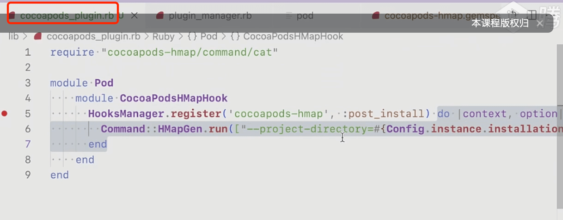This screenshot has width=563, height=220.
Task: Click the Ruby file icon in breadcrumb
Action: point(38,36)
